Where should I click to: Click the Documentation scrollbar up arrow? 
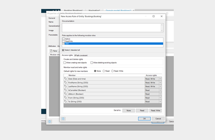click(x=162, y=25)
